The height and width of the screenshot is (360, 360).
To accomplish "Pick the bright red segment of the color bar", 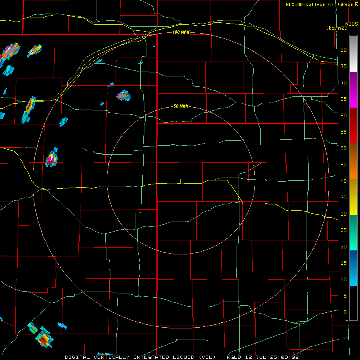I will pyautogui.click(x=353, y=126).
